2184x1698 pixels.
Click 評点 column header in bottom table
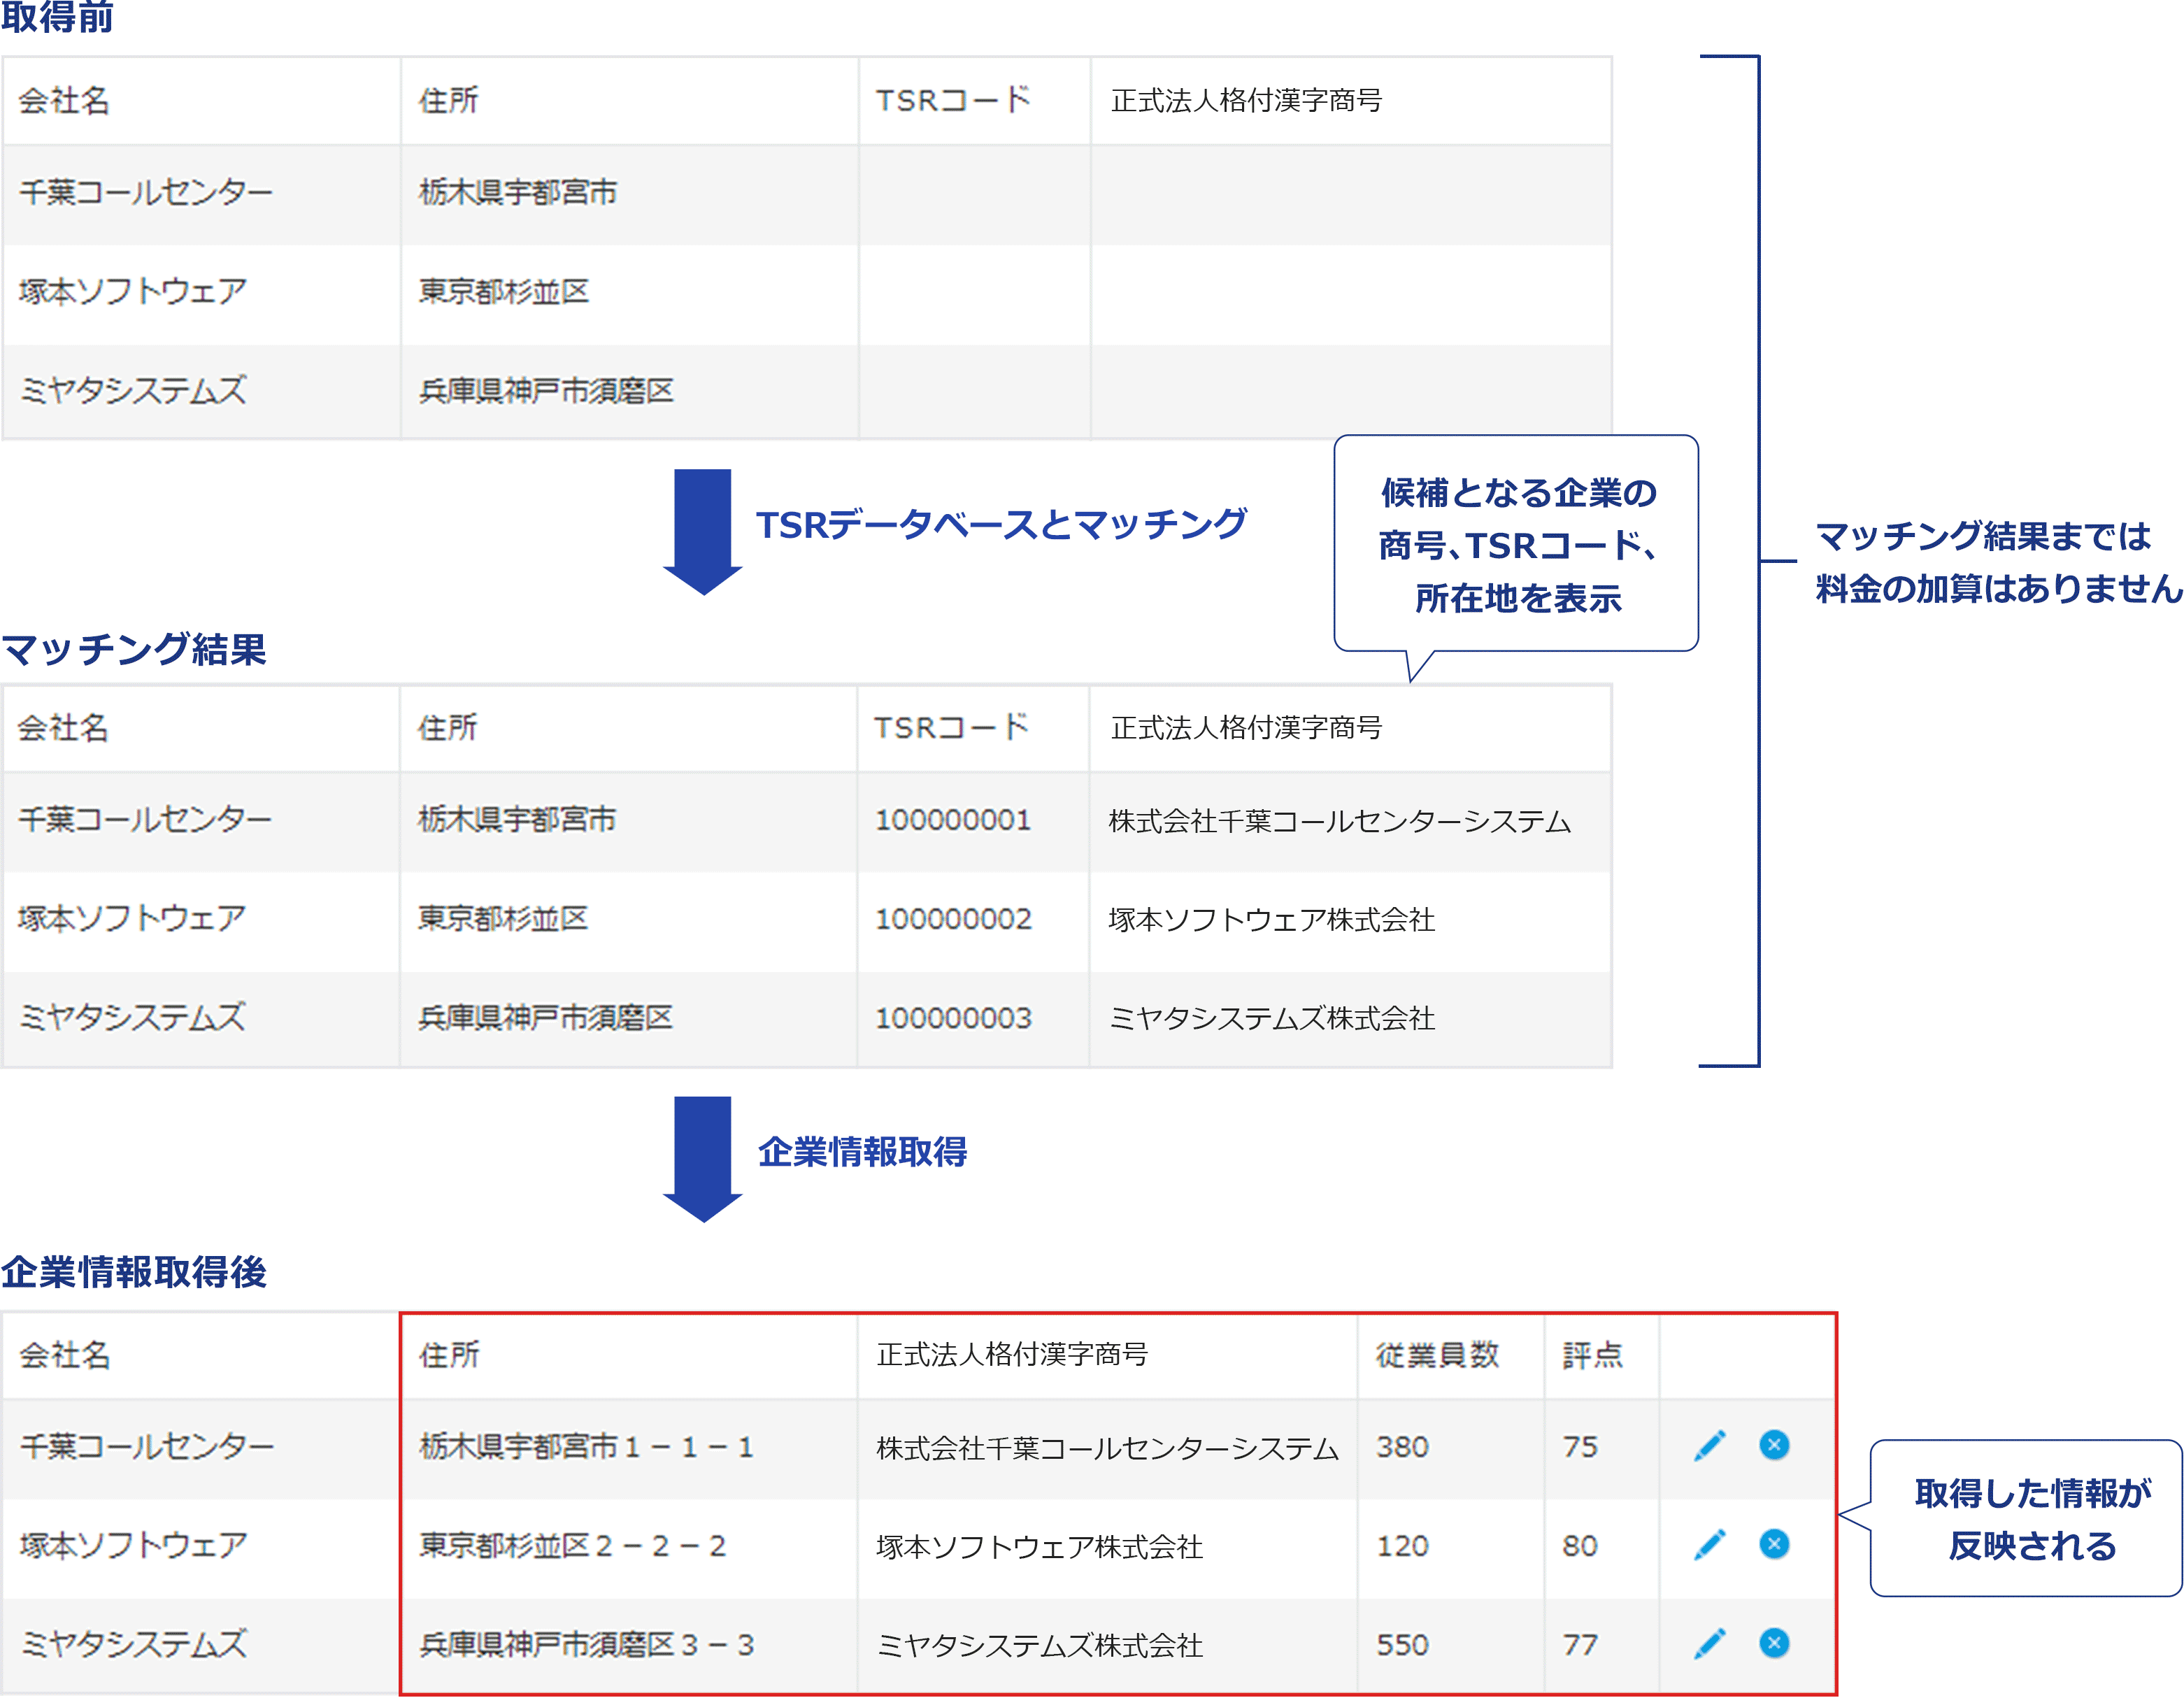(1592, 1355)
